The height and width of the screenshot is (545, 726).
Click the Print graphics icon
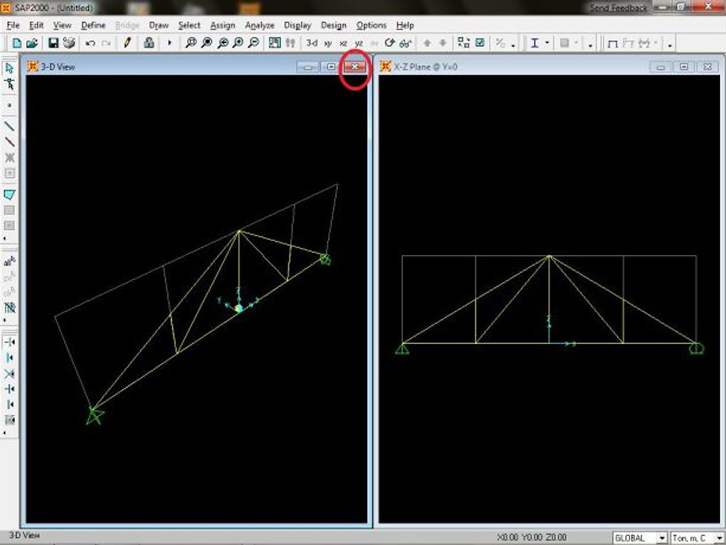click(69, 43)
